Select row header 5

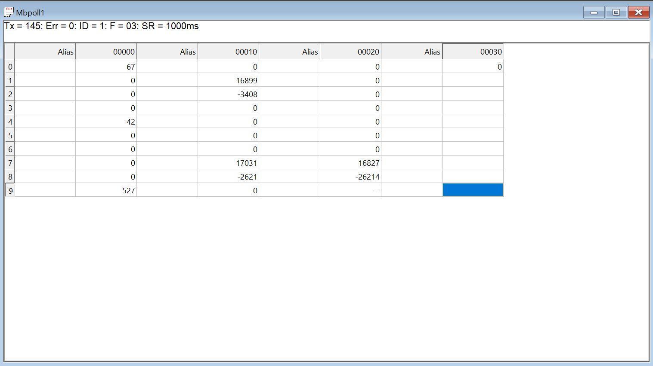pos(10,135)
